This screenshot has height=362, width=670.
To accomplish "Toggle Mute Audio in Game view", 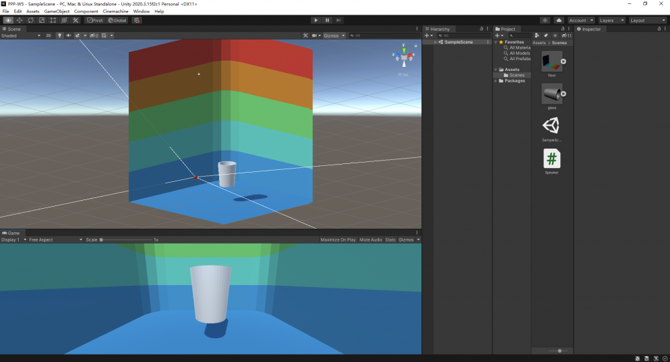I will [371, 240].
